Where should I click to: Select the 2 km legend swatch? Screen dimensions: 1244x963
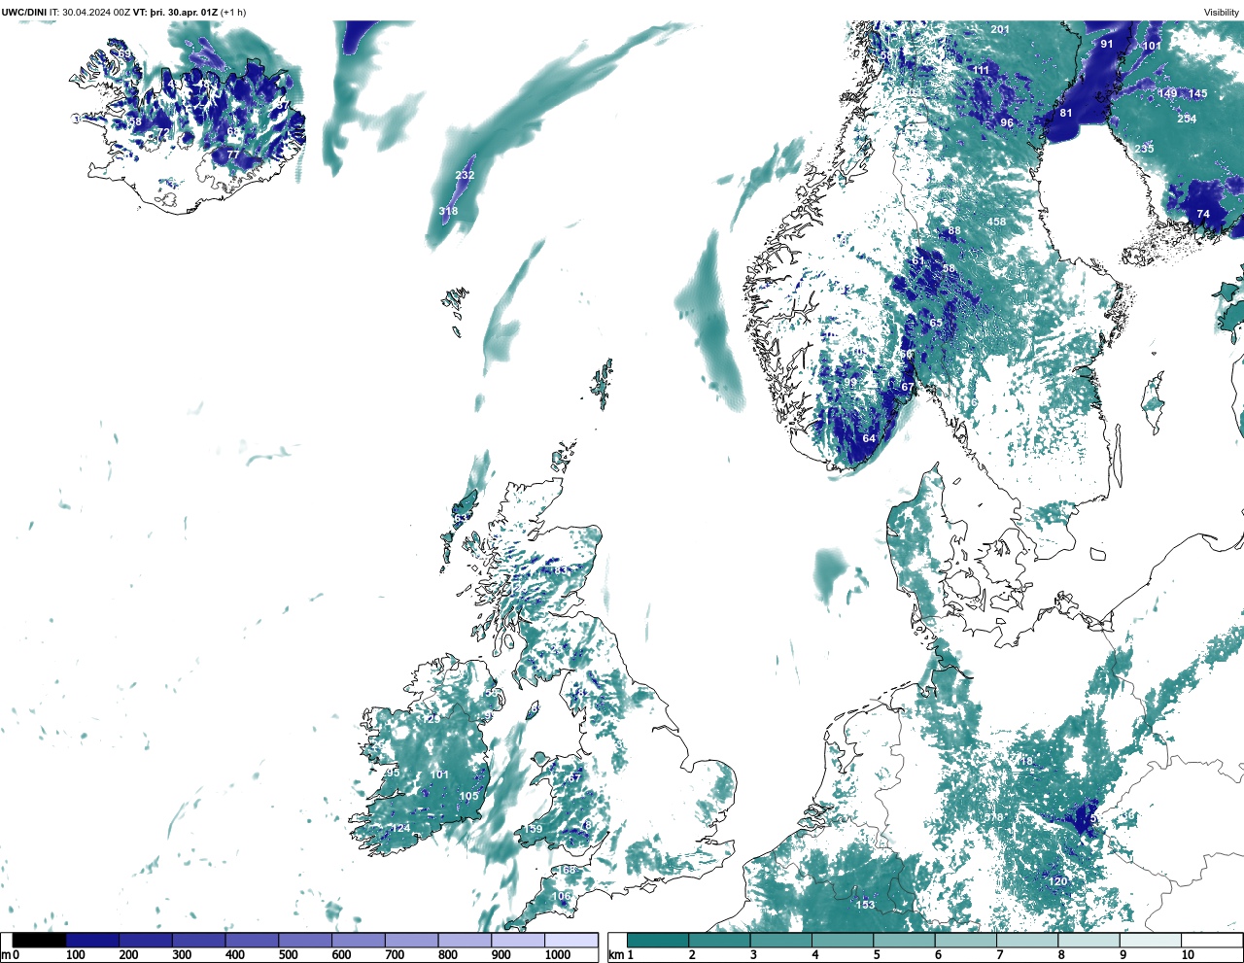[719, 940]
